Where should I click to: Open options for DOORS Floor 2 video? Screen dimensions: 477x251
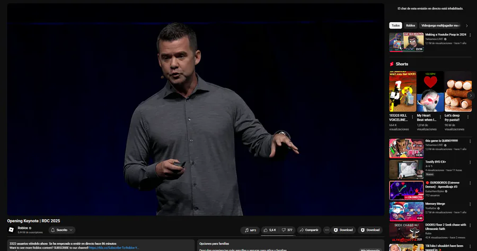pyautogui.click(x=470, y=226)
